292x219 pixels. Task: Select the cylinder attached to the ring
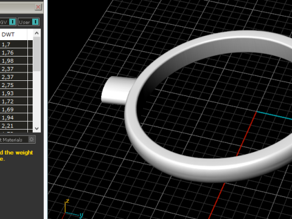tap(117, 91)
